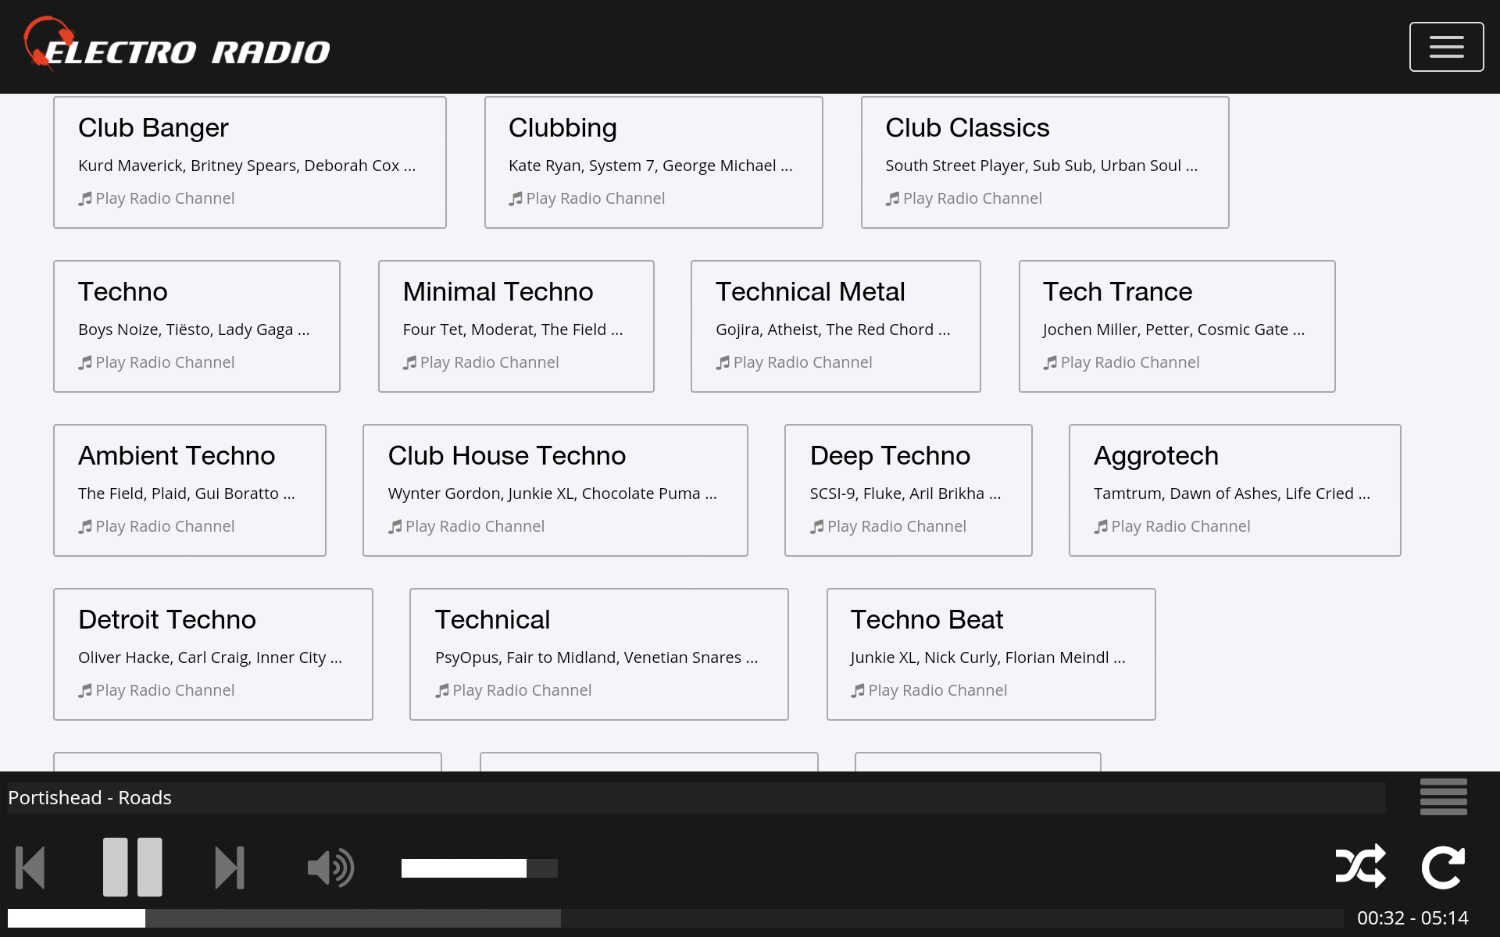This screenshot has width=1500, height=937.
Task: Open the Ambient Techno channel title
Action: click(177, 456)
